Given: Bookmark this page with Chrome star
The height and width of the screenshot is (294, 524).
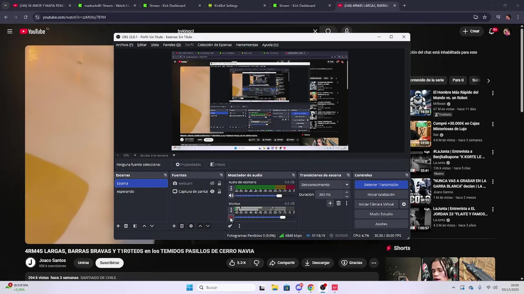Looking at the screenshot, I should pos(485,17).
